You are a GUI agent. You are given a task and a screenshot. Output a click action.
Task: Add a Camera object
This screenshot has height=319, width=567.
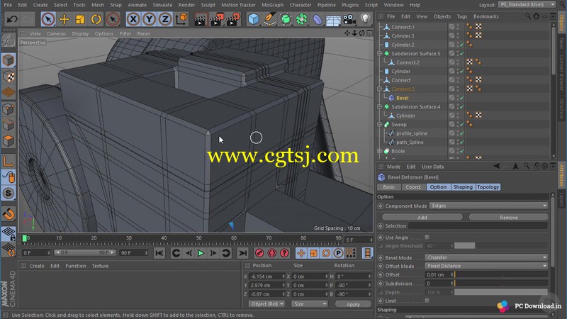[x=349, y=19]
